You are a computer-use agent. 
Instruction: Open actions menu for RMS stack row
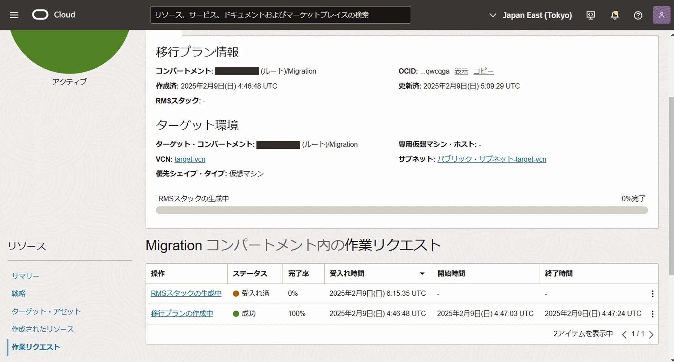652,294
